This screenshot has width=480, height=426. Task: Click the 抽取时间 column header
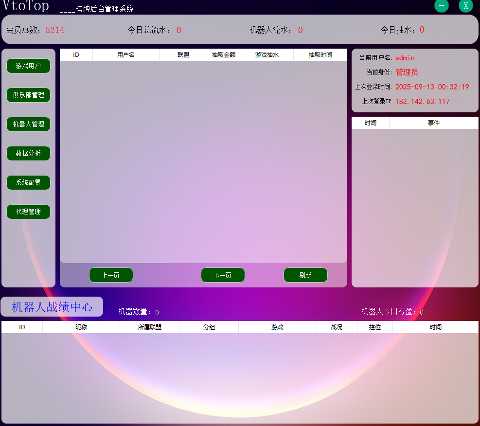pos(320,55)
